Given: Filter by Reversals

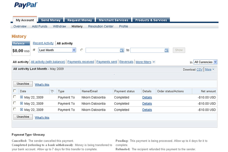Looking at the screenshot, I should click(x=126, y=62).
